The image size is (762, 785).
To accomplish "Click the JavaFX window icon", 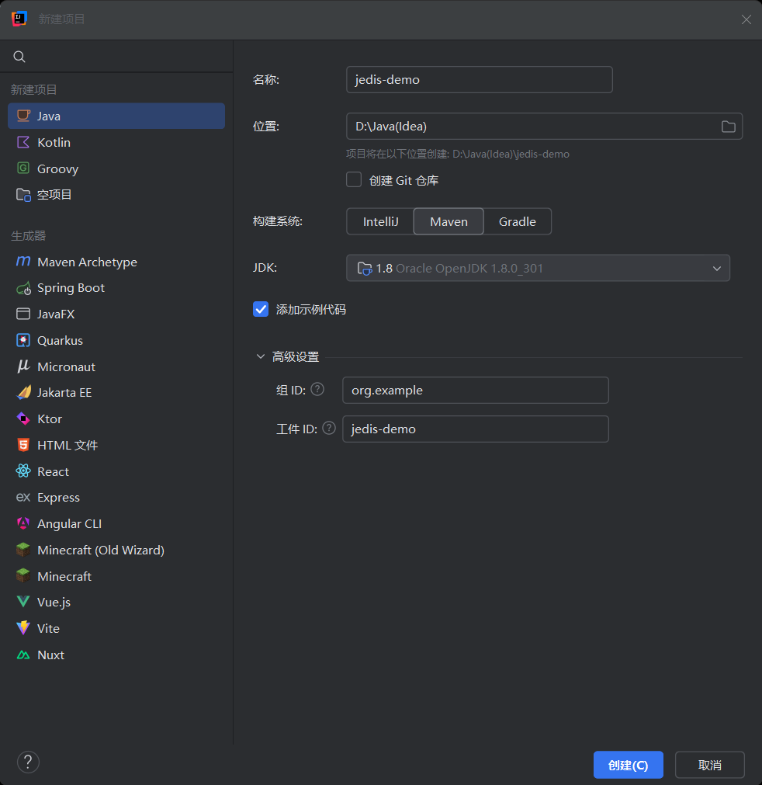I will pyautogui.click(x=23, y=314).
